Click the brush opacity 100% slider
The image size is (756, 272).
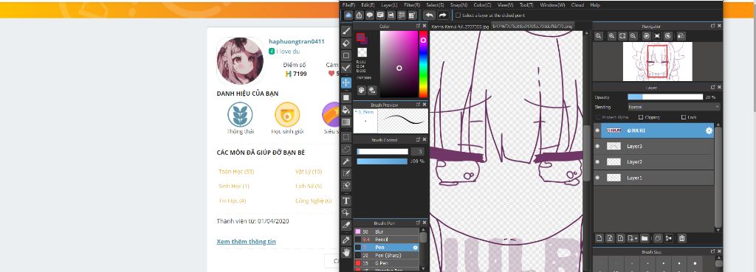382,161
